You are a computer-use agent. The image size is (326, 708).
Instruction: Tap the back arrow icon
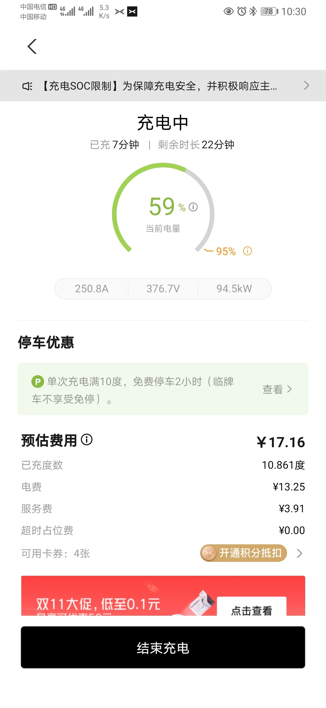pos(32,47)
